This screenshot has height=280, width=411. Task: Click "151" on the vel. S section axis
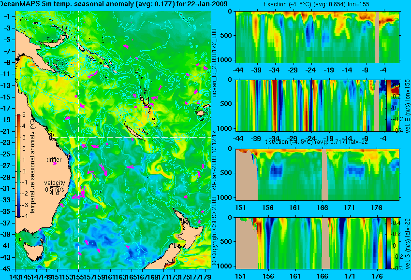tap(241, 276)
